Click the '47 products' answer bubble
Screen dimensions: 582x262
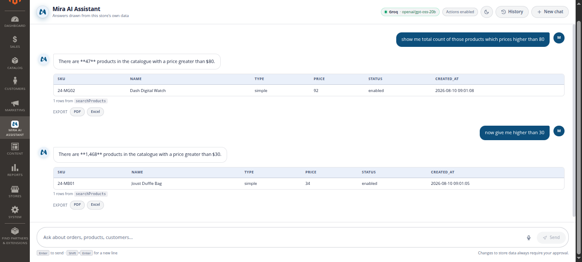[137, 61]
